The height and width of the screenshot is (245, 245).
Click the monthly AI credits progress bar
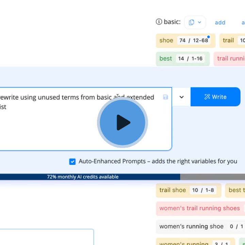(x=90, y=177)
